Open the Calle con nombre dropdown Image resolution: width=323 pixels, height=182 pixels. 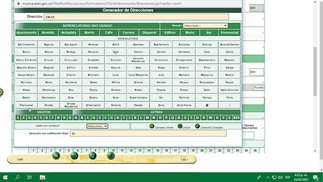point(97,126)
